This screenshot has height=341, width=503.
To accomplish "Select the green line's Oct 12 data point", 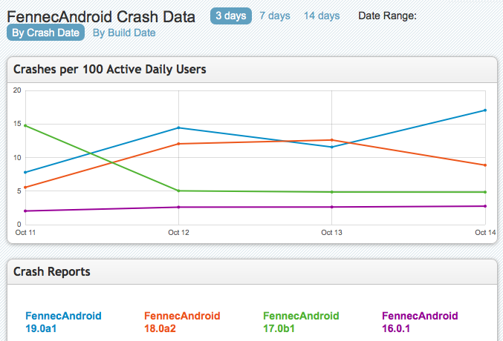I will (178, 191).
